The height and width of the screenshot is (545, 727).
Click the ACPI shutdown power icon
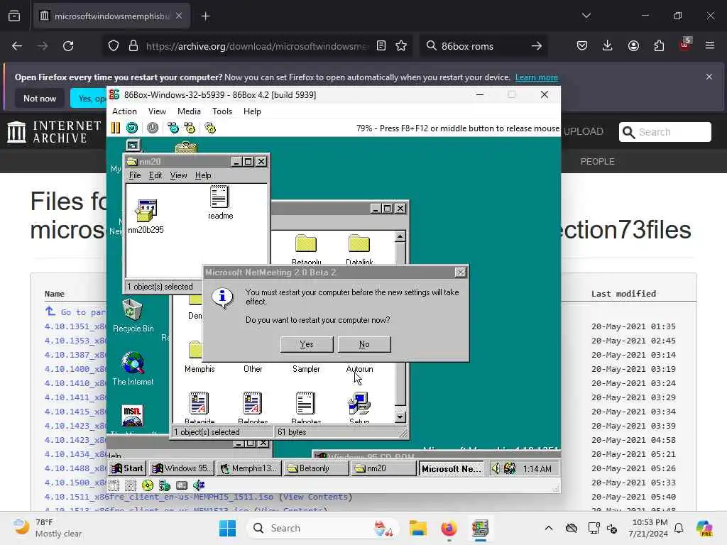point(152,128)
